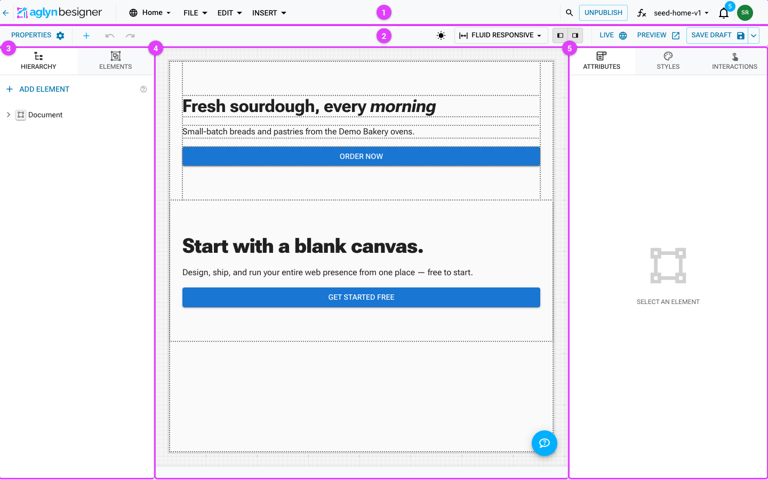The width and height of the screenshot is (768, 480).
Task: Select the "Start with a blank canvas." heading
Action: (303, 246)
